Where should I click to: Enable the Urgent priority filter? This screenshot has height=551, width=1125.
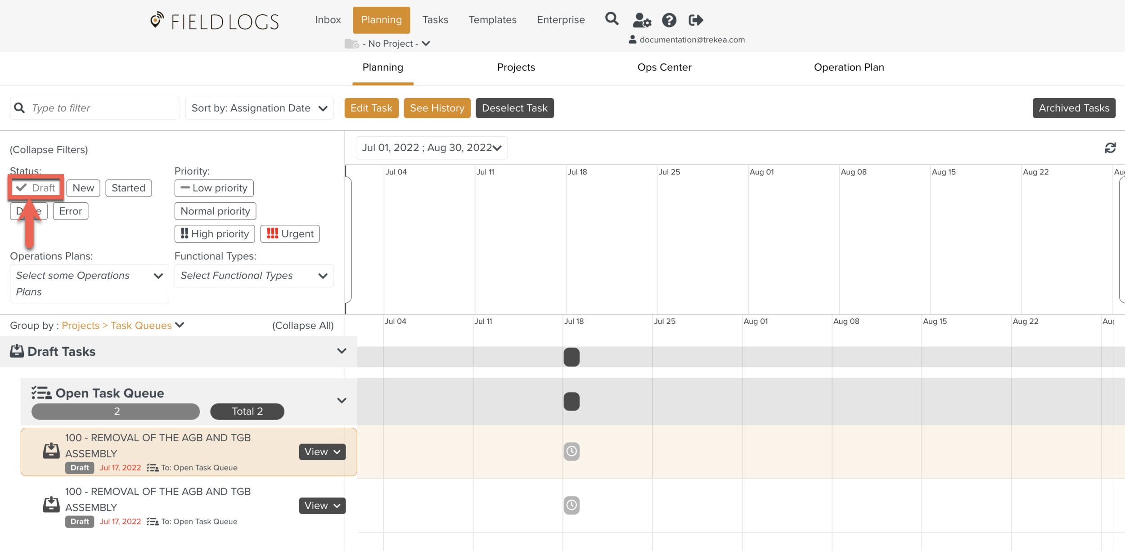[290, 234]
